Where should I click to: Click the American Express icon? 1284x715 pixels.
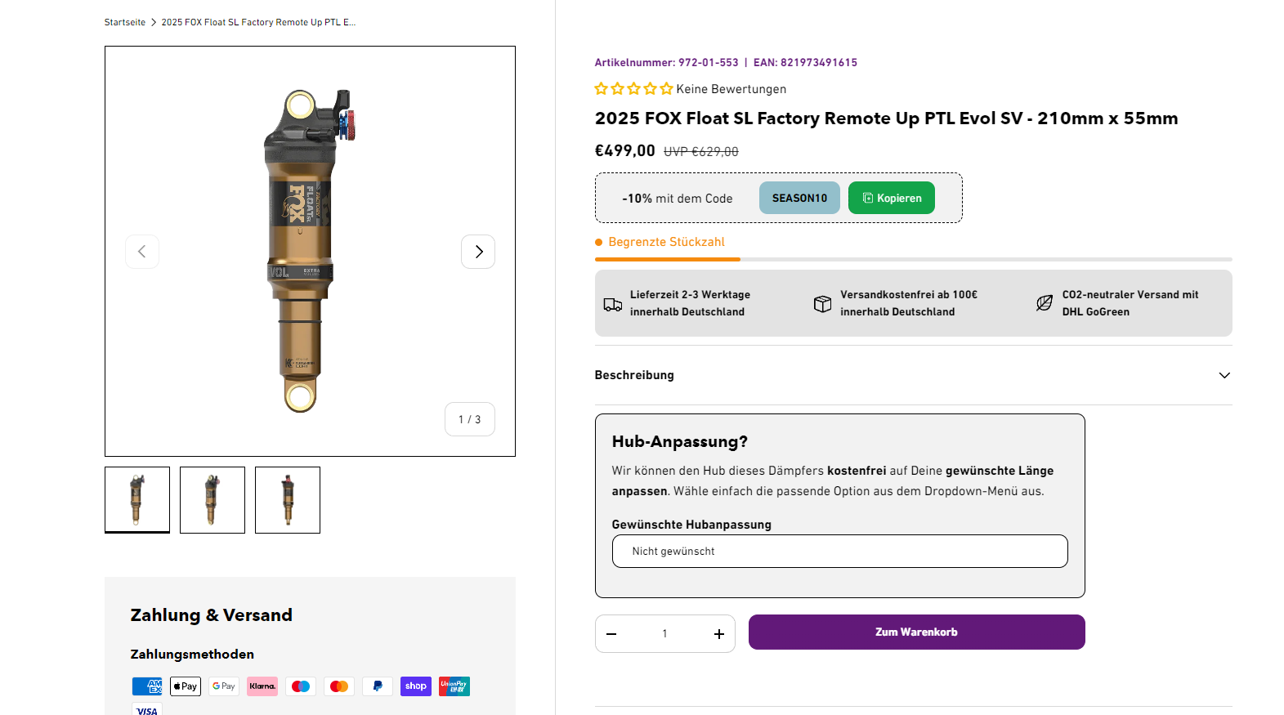[x=147, y=686]
